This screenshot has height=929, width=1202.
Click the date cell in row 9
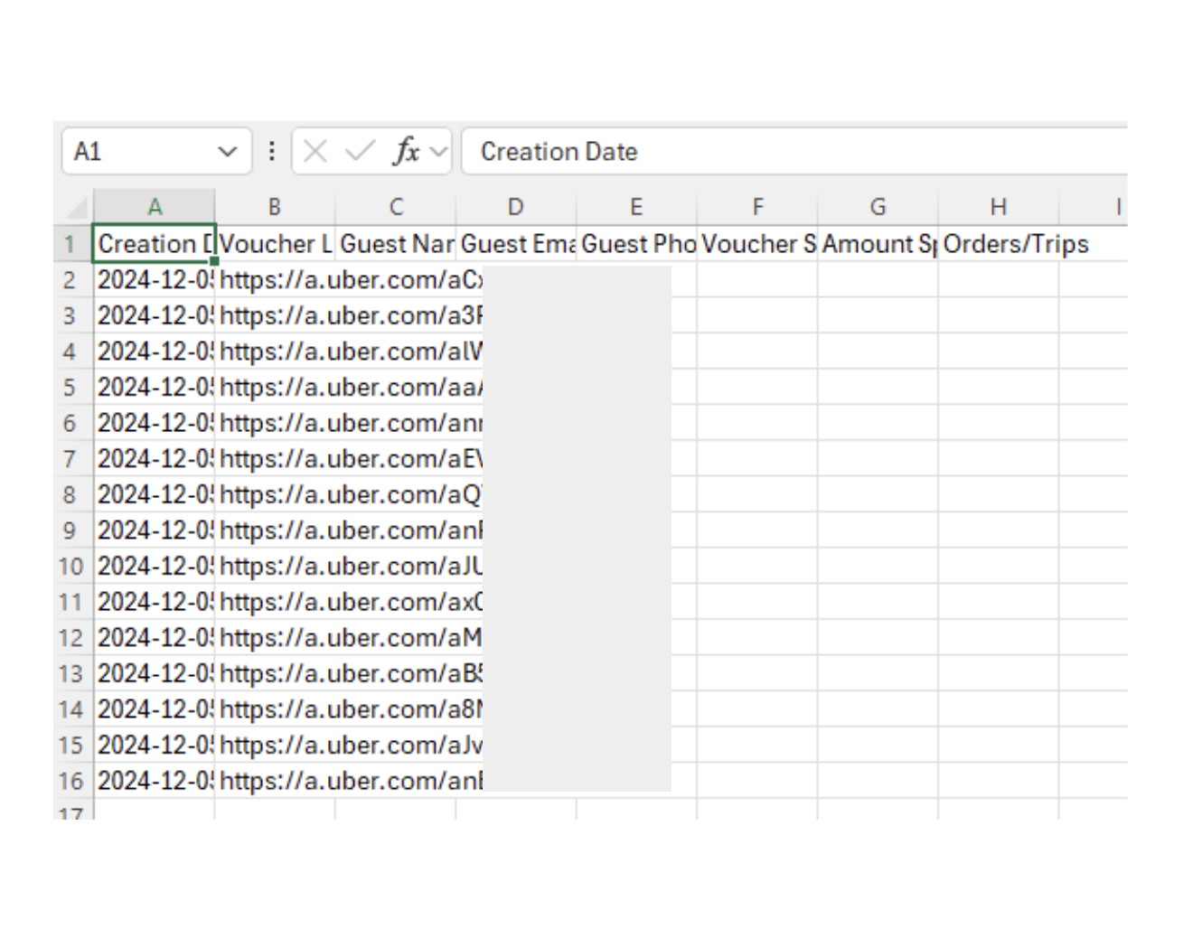pos(155,530)
